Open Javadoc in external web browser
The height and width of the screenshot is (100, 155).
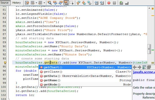pos(144,67)
